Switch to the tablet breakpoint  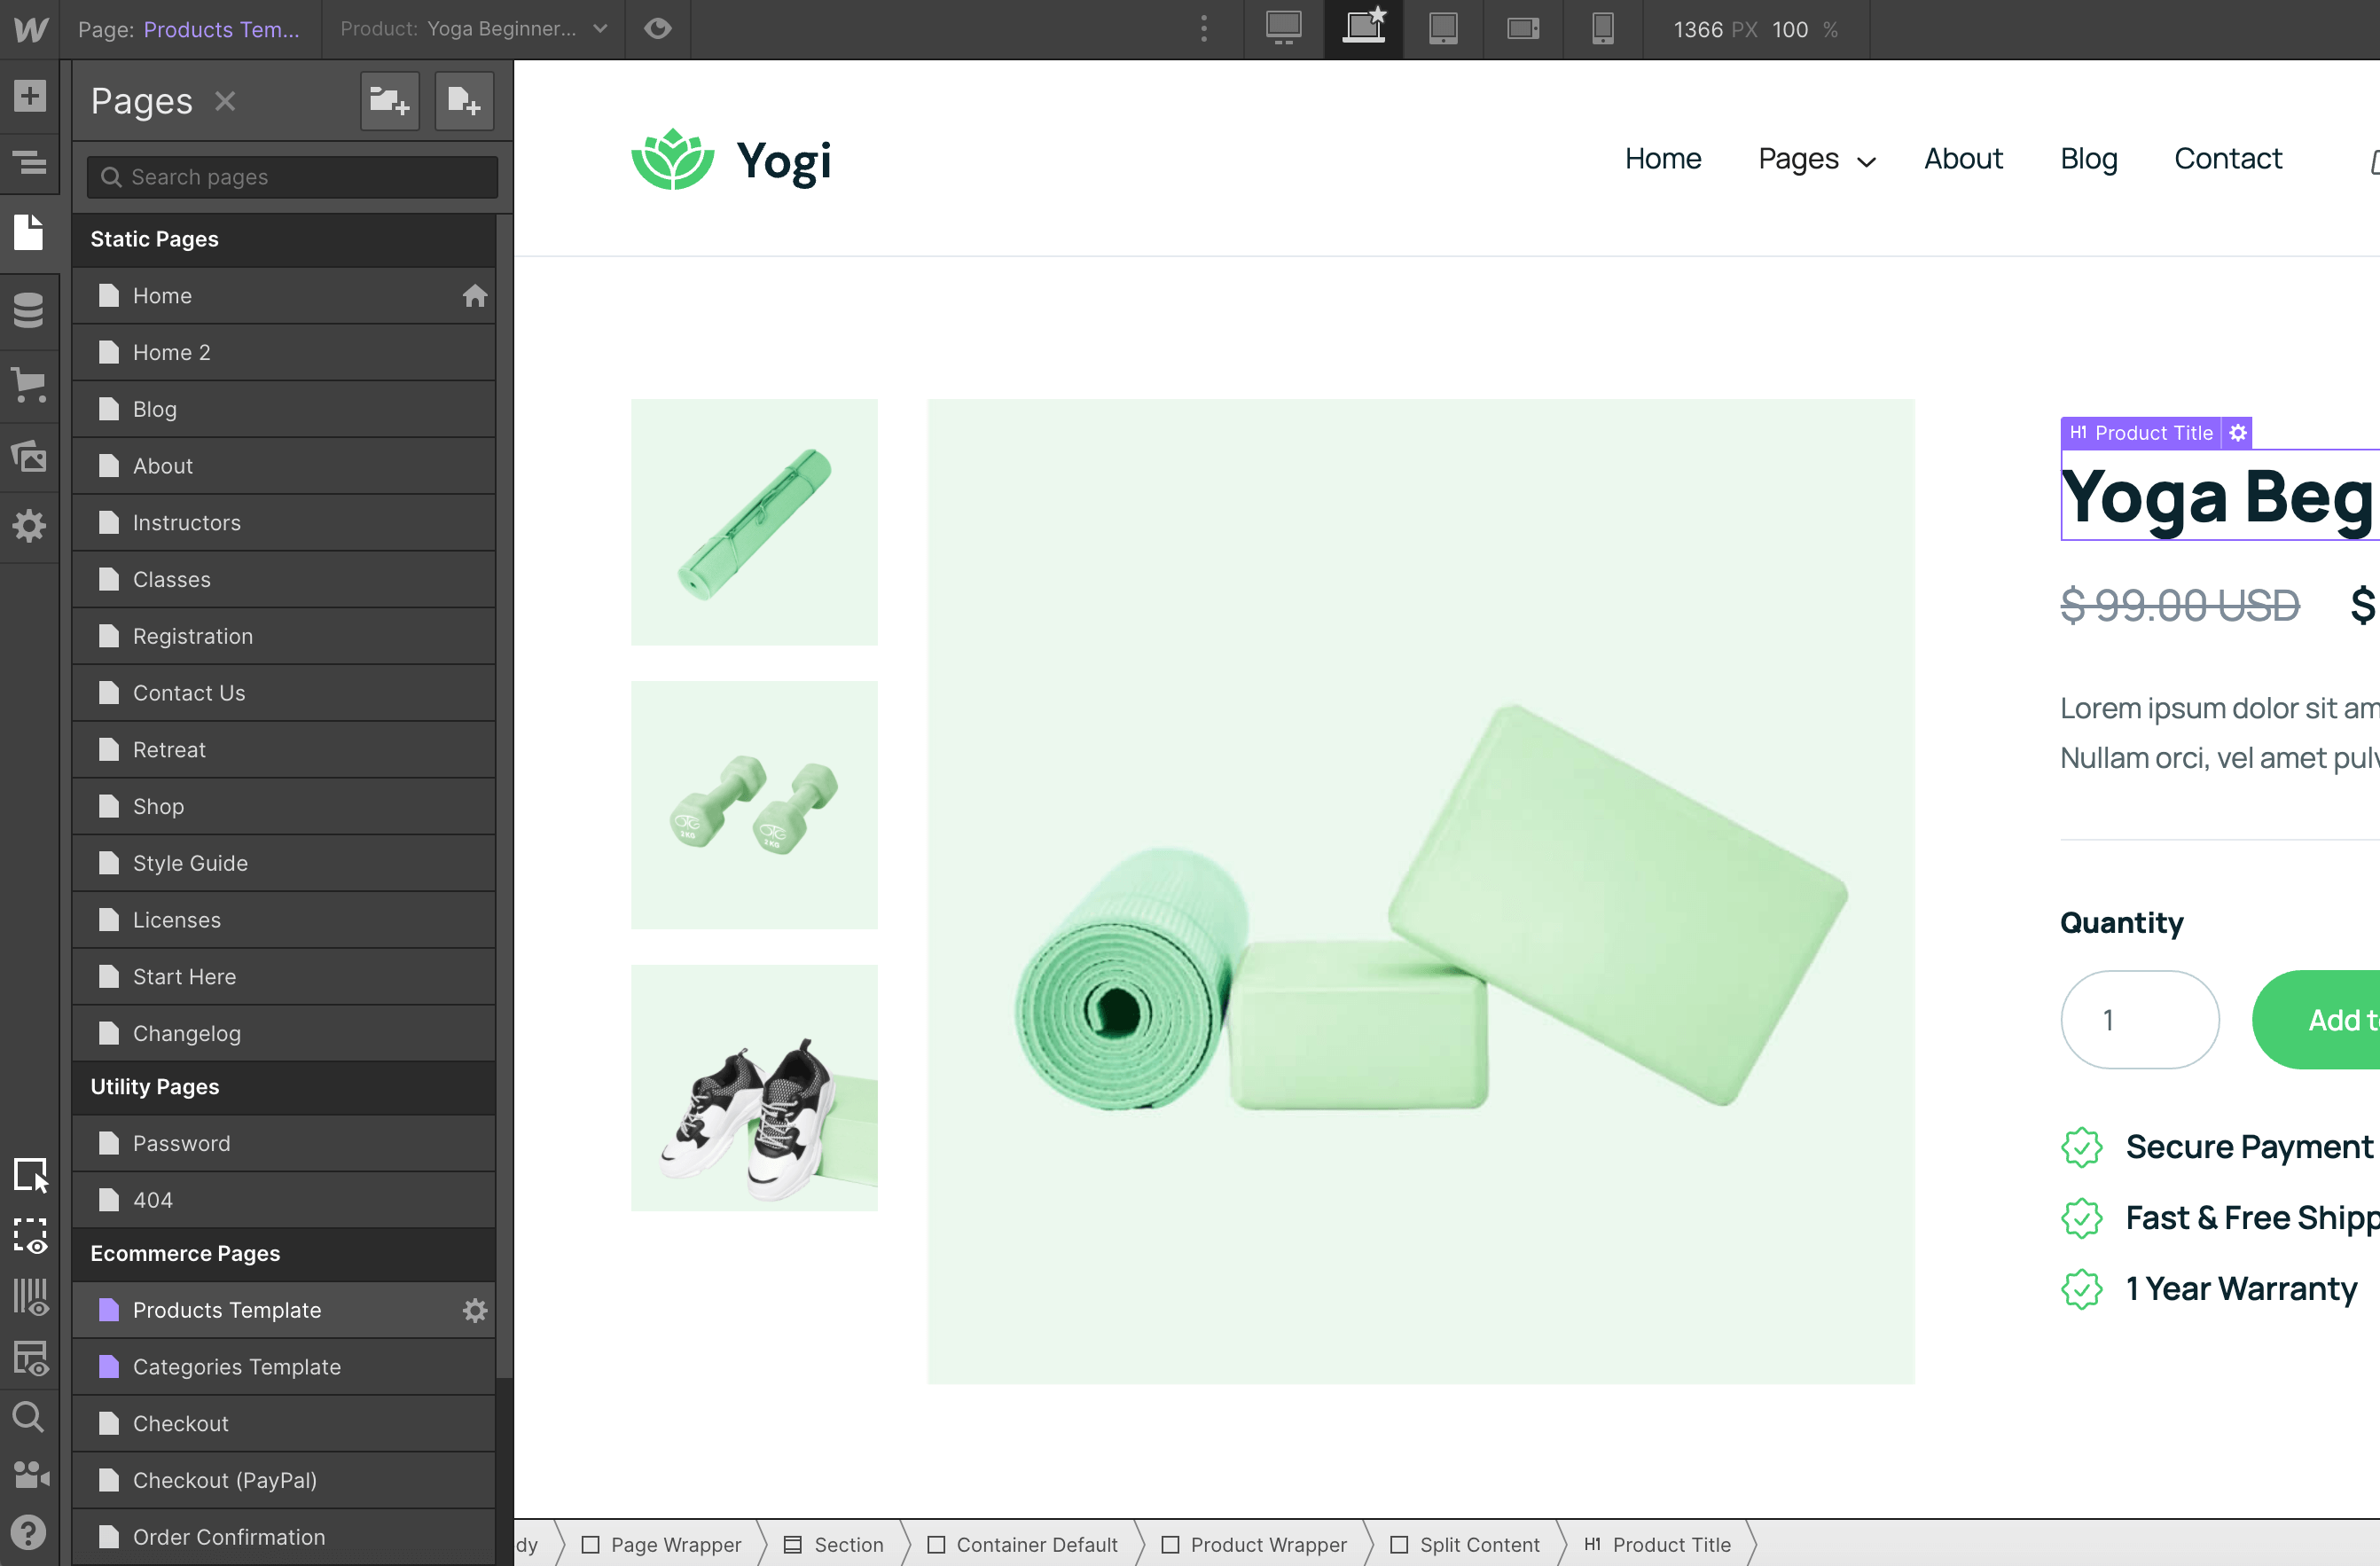click(1442, 29)
